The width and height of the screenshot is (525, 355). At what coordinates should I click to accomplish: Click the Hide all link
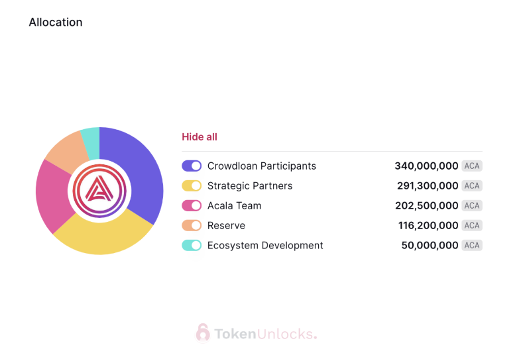tap(200, 137)
